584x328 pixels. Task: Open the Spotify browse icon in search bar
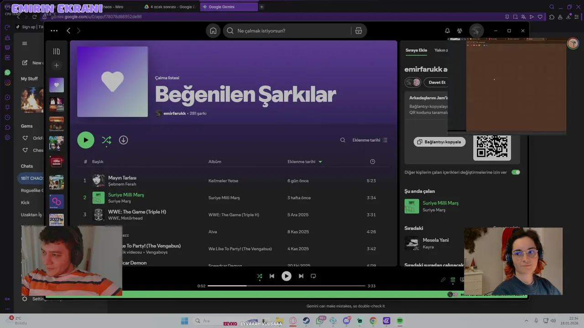359,31
